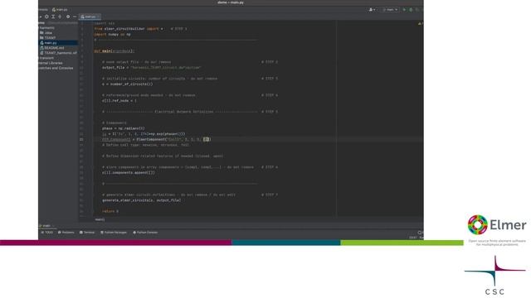This screenshot has height=298, width=531.
Task: Select TEAM7_harmonic.sif in project tree
Action: coord(58,53)
